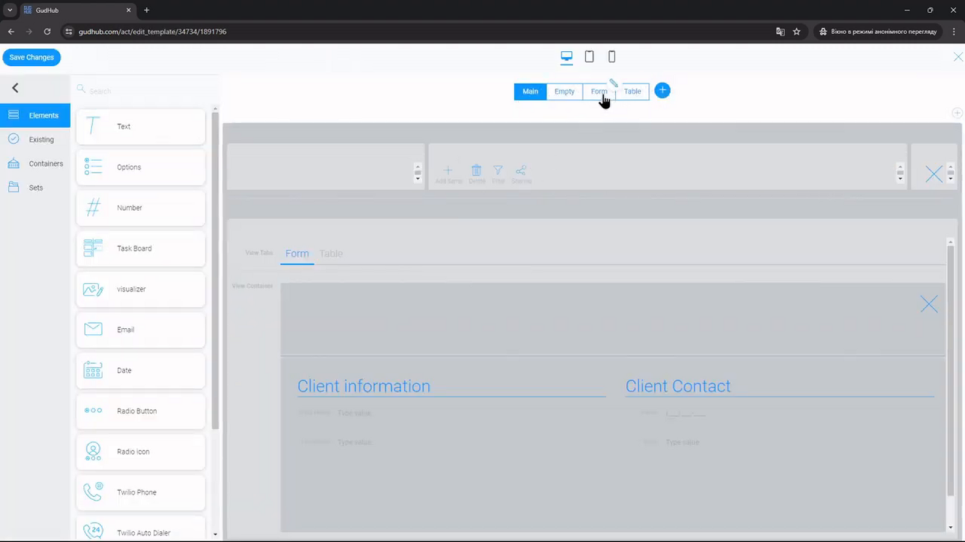Select the Twilio Phone element
This screenshot has width=965, height=542.
tap(141, 492)
